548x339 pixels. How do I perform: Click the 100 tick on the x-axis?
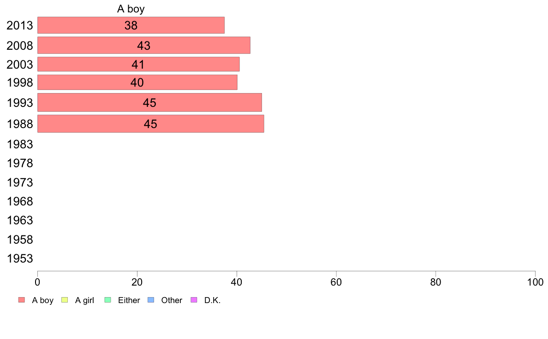coord(535,281)
